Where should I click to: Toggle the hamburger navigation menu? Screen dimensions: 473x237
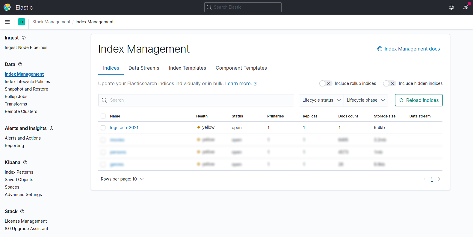coord(7,22)
